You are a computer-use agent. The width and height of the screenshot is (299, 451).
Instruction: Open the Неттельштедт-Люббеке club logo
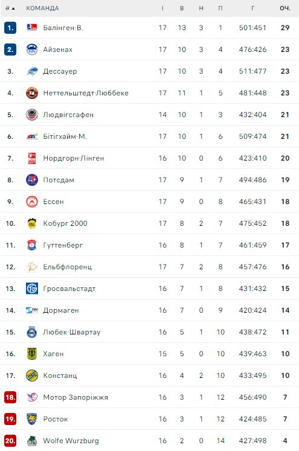point(31,93)
